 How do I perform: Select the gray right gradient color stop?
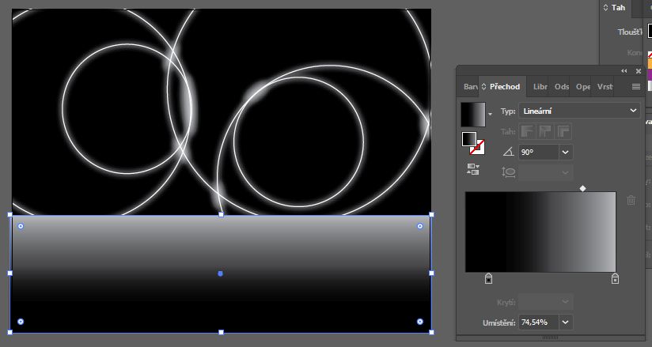click(x=615, y=278)
